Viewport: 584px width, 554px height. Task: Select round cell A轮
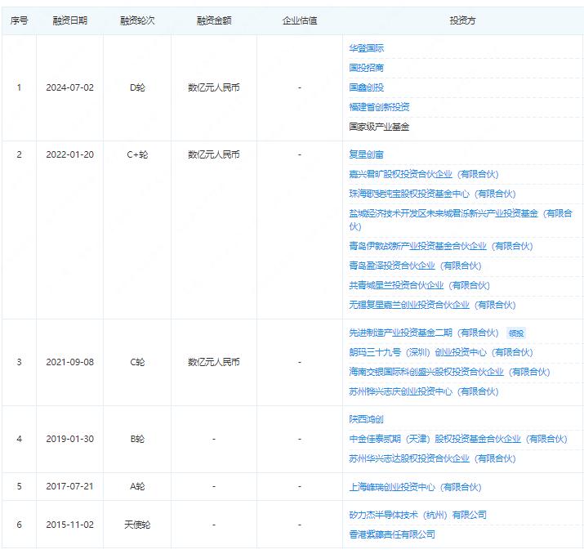coord(137,486)
